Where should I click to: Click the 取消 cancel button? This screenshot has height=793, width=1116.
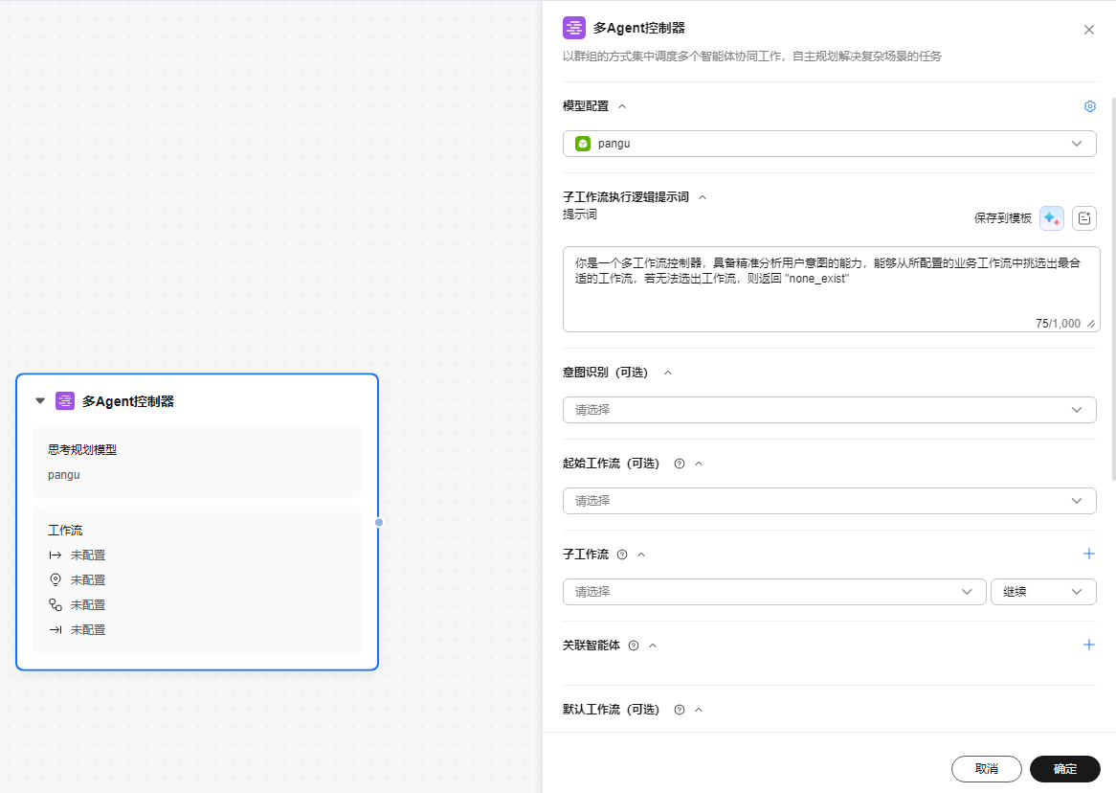click(986, 769)
